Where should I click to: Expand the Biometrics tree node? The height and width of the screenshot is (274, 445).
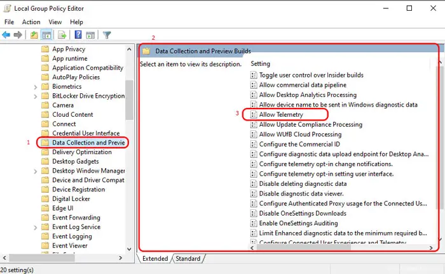click(36, 87)
